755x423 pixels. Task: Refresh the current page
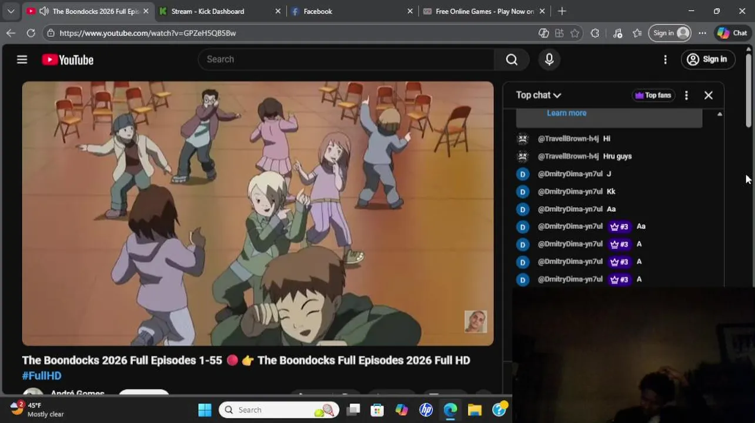pos(31,33)
